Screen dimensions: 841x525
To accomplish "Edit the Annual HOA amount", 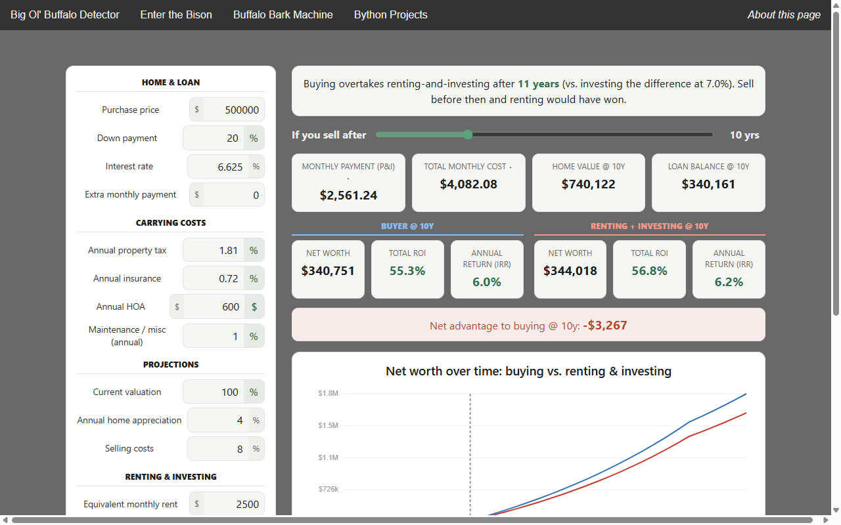I will point(214,306).
